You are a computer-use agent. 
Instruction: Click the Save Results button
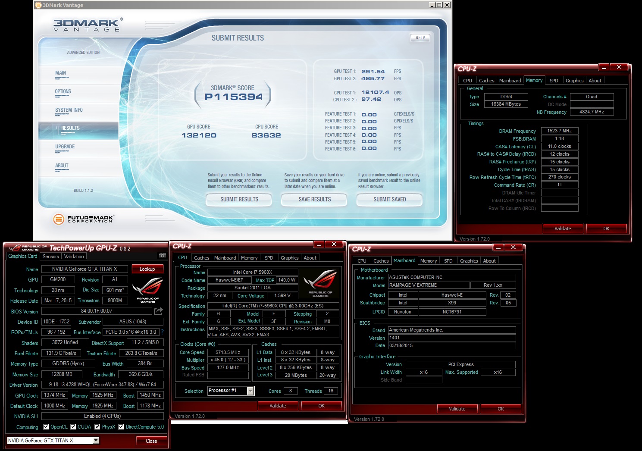(315, 199)
